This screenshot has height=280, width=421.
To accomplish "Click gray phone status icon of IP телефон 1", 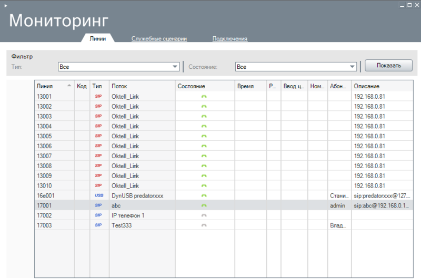I will (x=204, y=215).
